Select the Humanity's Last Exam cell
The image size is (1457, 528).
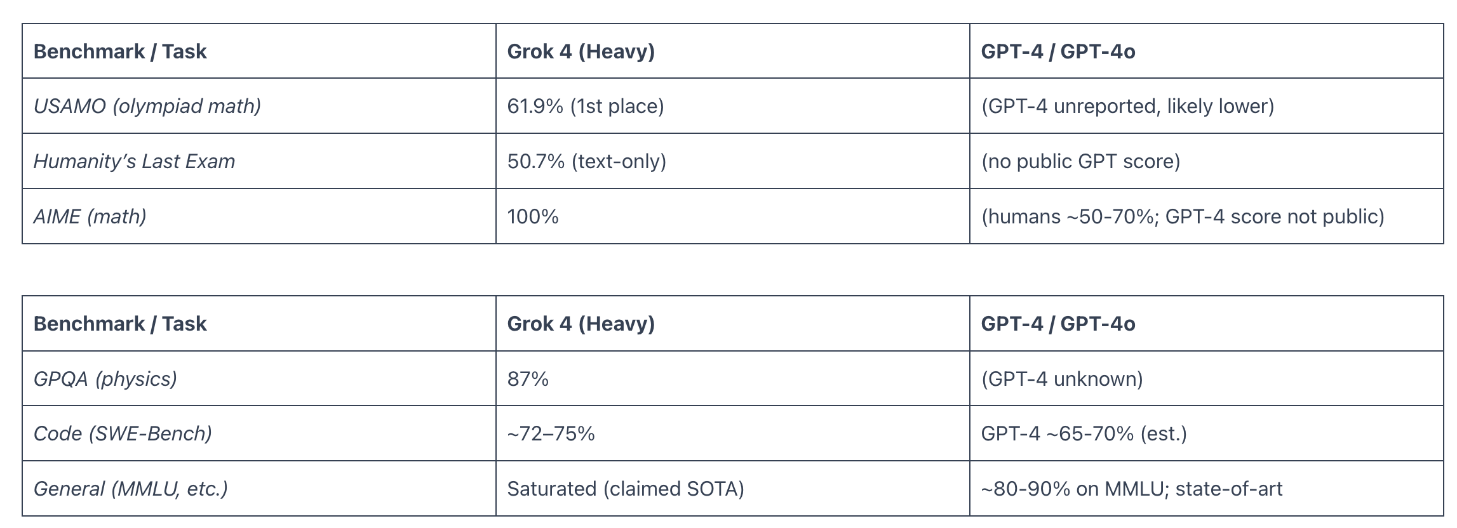pos(259,161)
